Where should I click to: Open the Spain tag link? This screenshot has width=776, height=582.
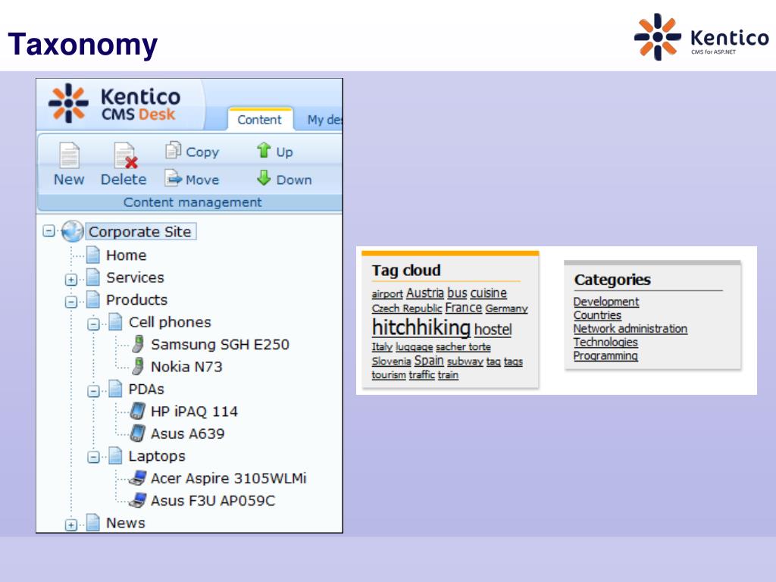tap(429, 360)
